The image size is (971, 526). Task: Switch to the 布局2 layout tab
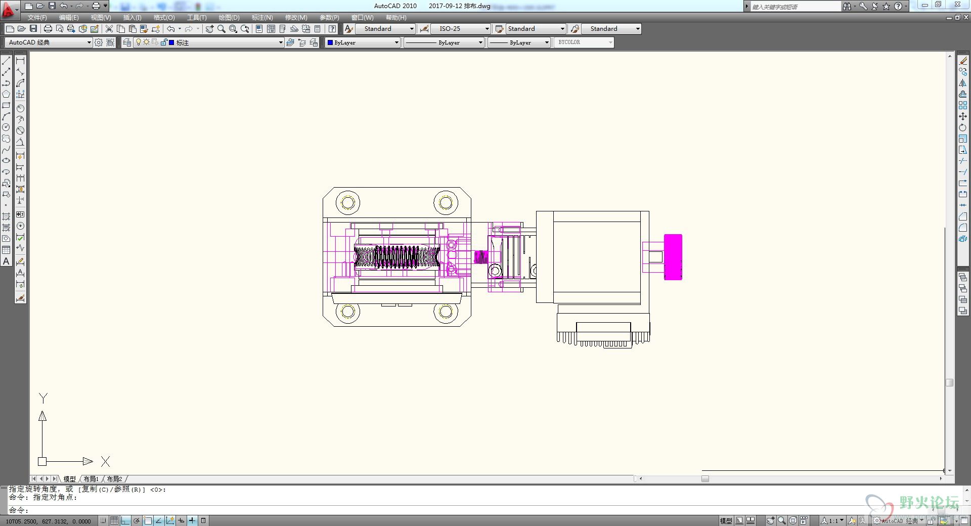tap(114, 479)
